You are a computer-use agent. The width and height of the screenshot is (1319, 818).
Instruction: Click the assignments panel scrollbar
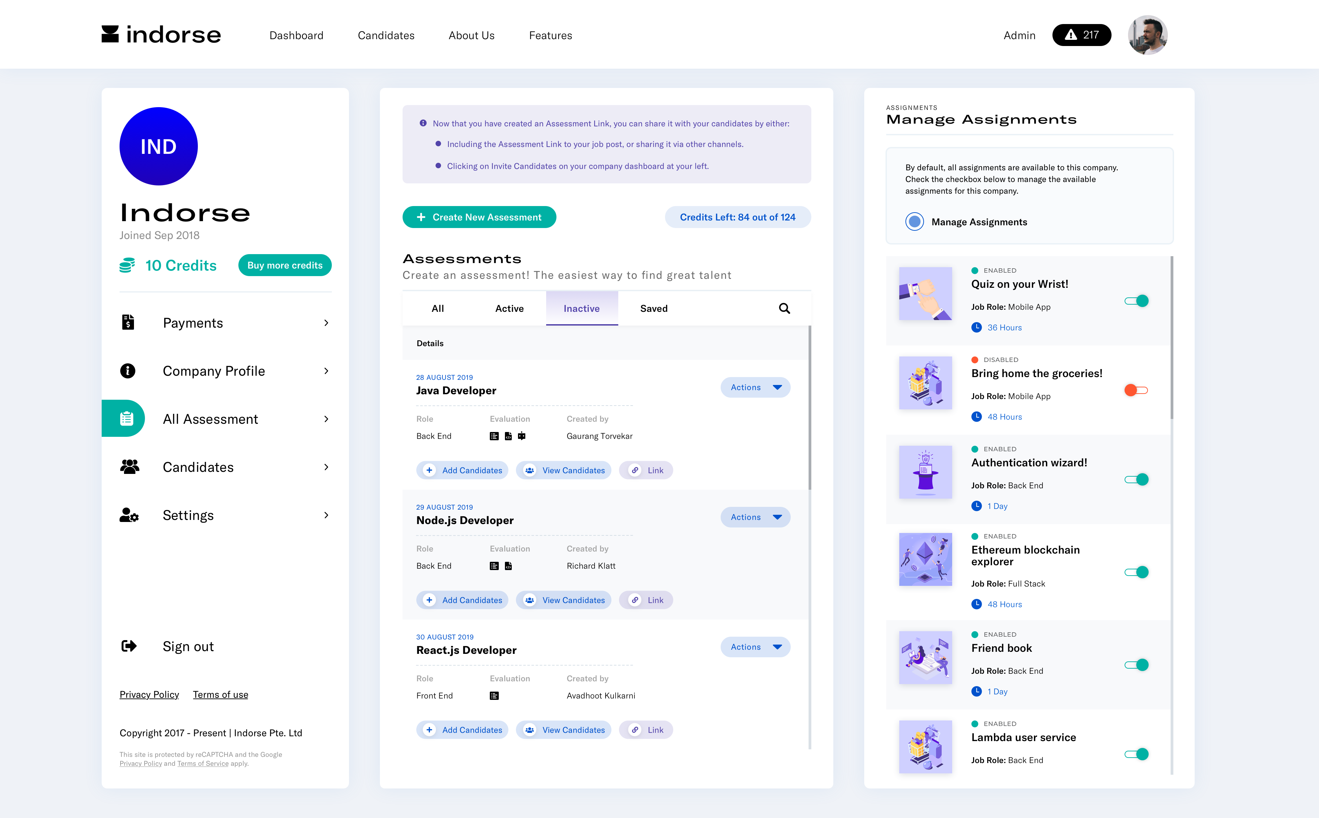(1171, 337)
